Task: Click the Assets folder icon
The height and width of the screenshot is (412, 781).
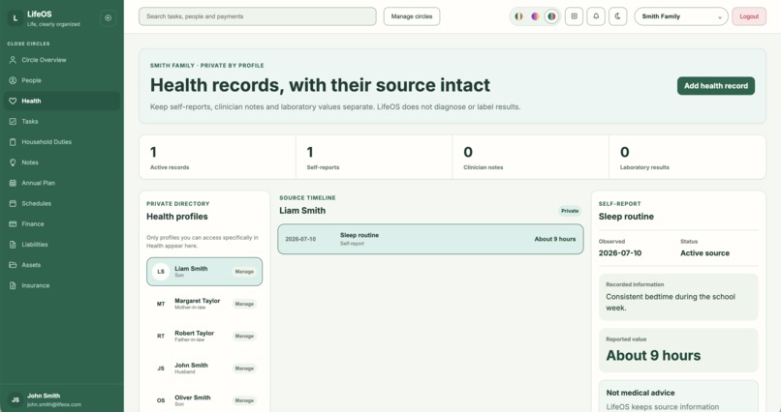Action: click(x=13, y=265)
